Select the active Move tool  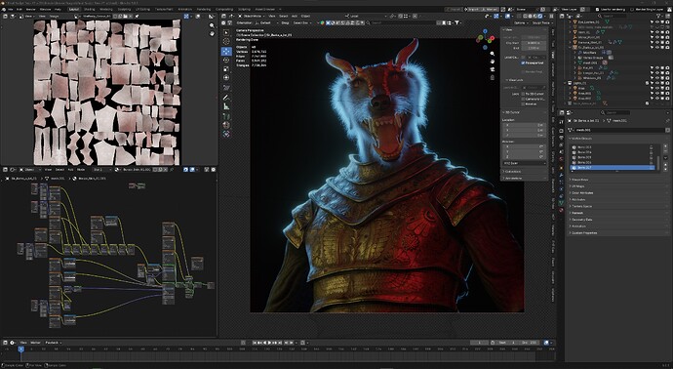226,51
